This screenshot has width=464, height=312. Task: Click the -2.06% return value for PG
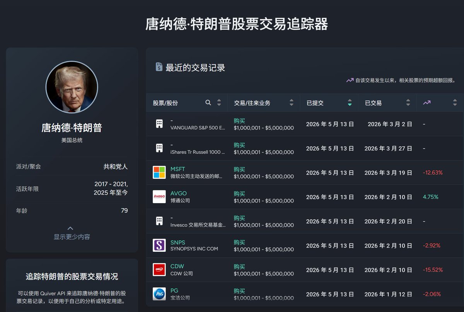[x=432, y=294]
